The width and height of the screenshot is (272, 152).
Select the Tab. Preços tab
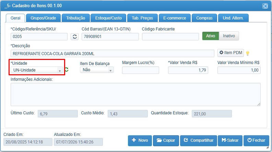point(142,18)
